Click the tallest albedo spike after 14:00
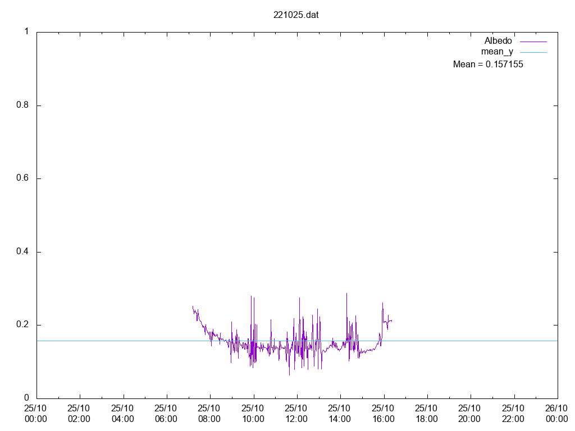575x431 pixels. pyautogui.click(x=346, y=294)
